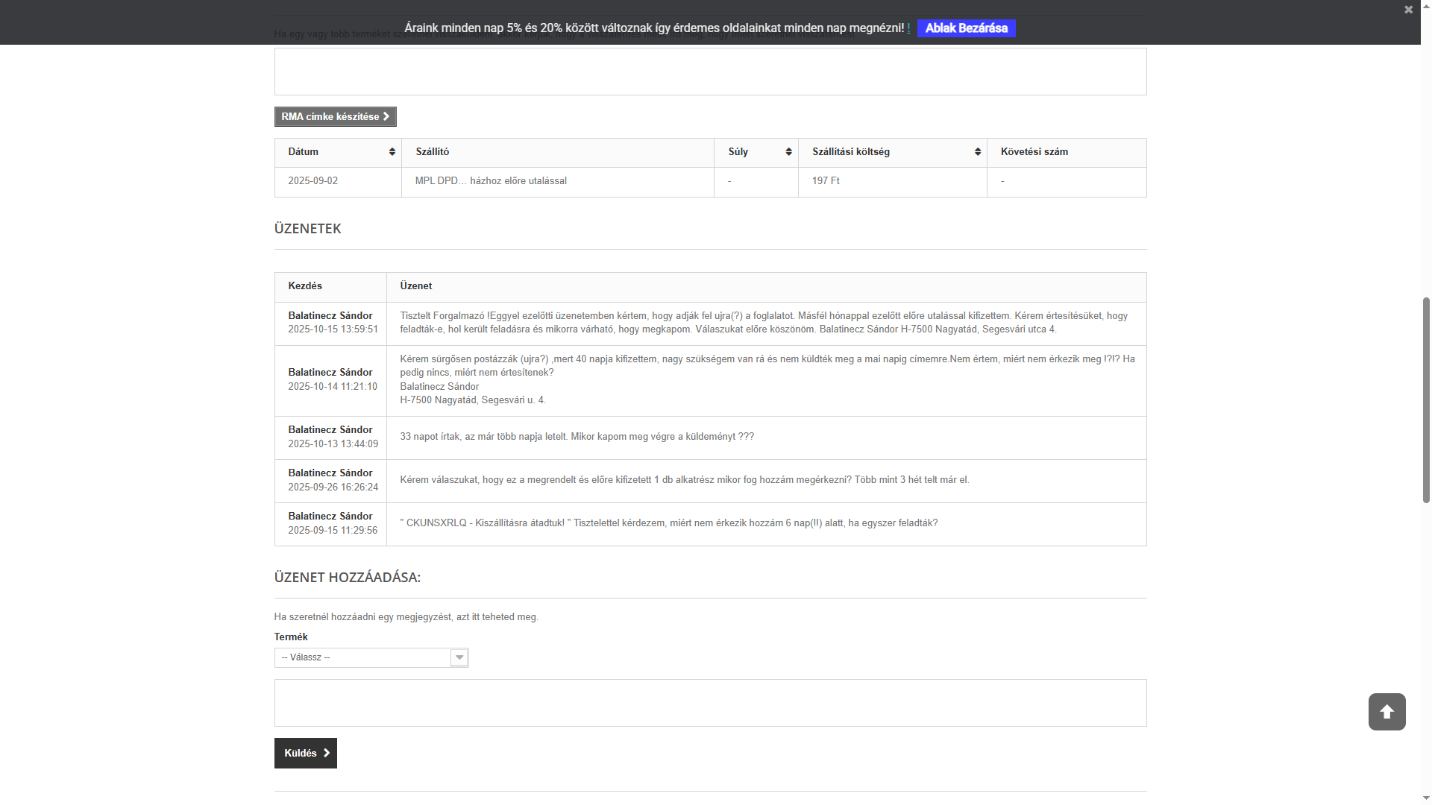Click the chevron on the Küldés button

pos(327,754)
